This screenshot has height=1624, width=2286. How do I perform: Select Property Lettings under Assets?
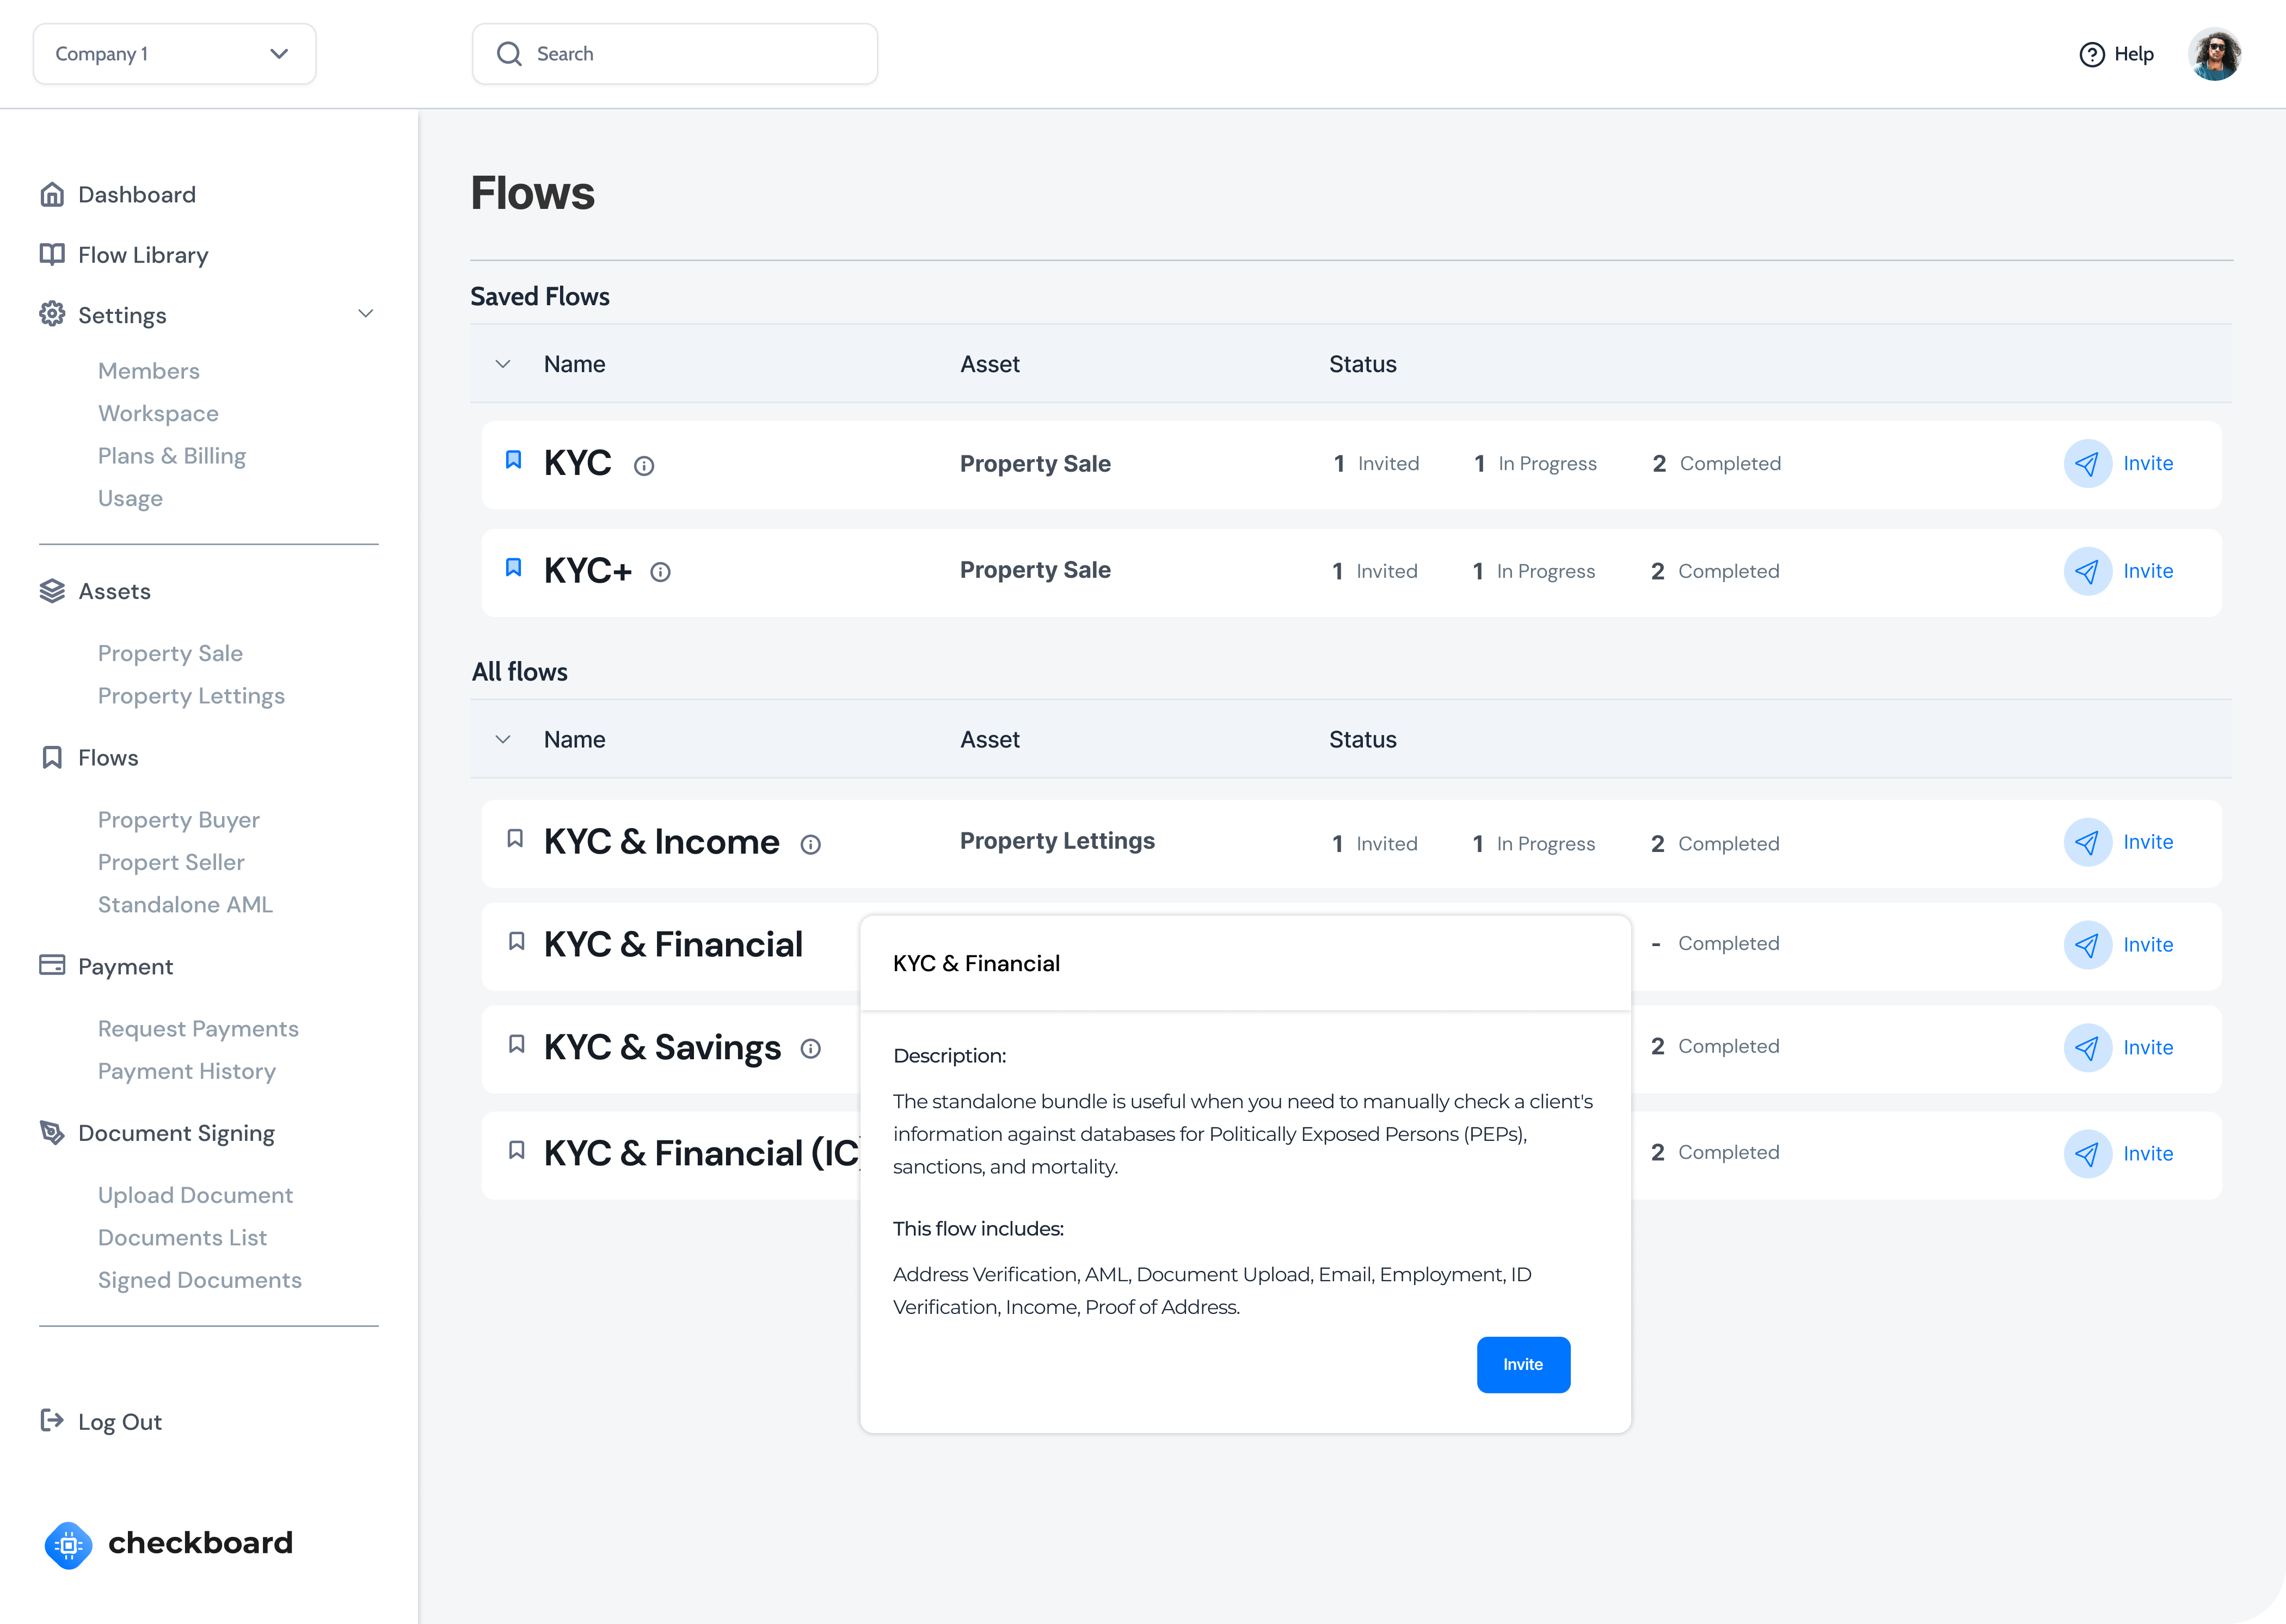click(x=191, y=696)
